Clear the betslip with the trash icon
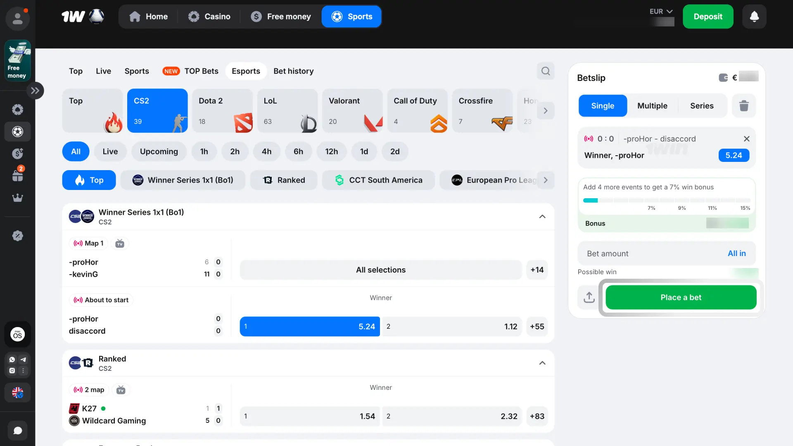This screenshot has width=793, height=446. click(x=744, y=106)
